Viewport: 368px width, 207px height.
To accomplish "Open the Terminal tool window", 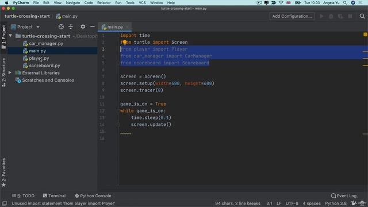I will (54, 195).
